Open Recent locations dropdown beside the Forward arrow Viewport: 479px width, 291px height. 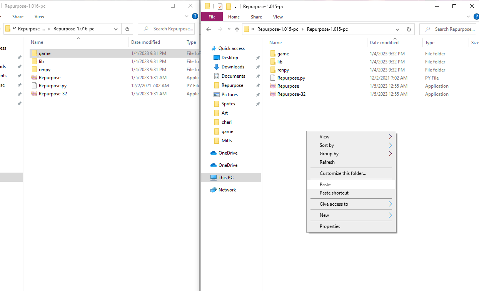[229, 30]
